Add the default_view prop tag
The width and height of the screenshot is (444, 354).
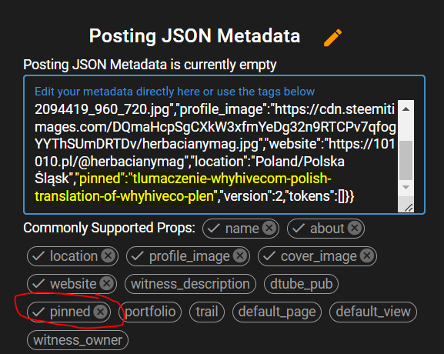click(x=373, y=312)
